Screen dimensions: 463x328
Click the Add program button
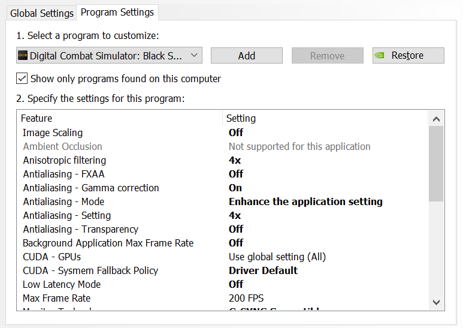[247, 56]
